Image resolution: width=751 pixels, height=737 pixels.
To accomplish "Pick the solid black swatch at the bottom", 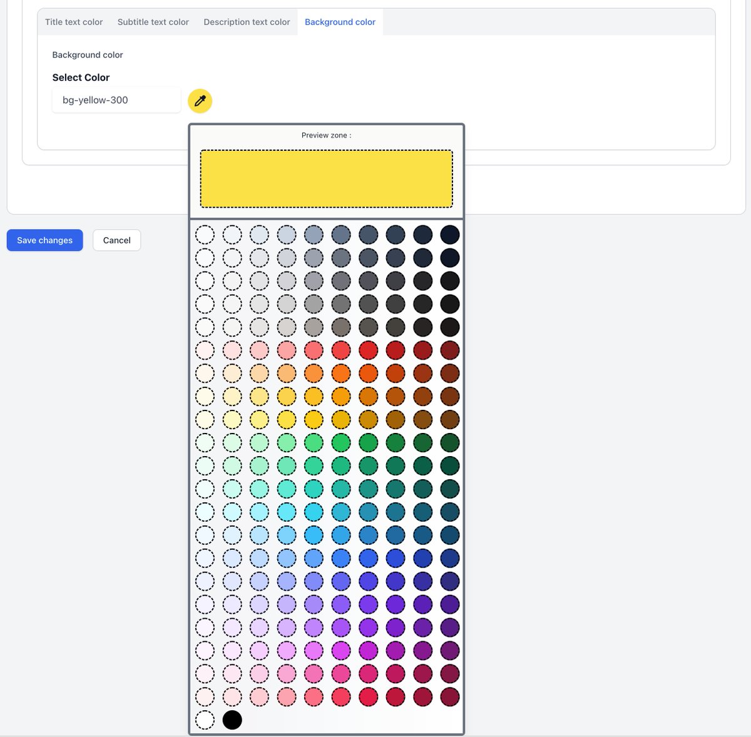I will (232, 719).
